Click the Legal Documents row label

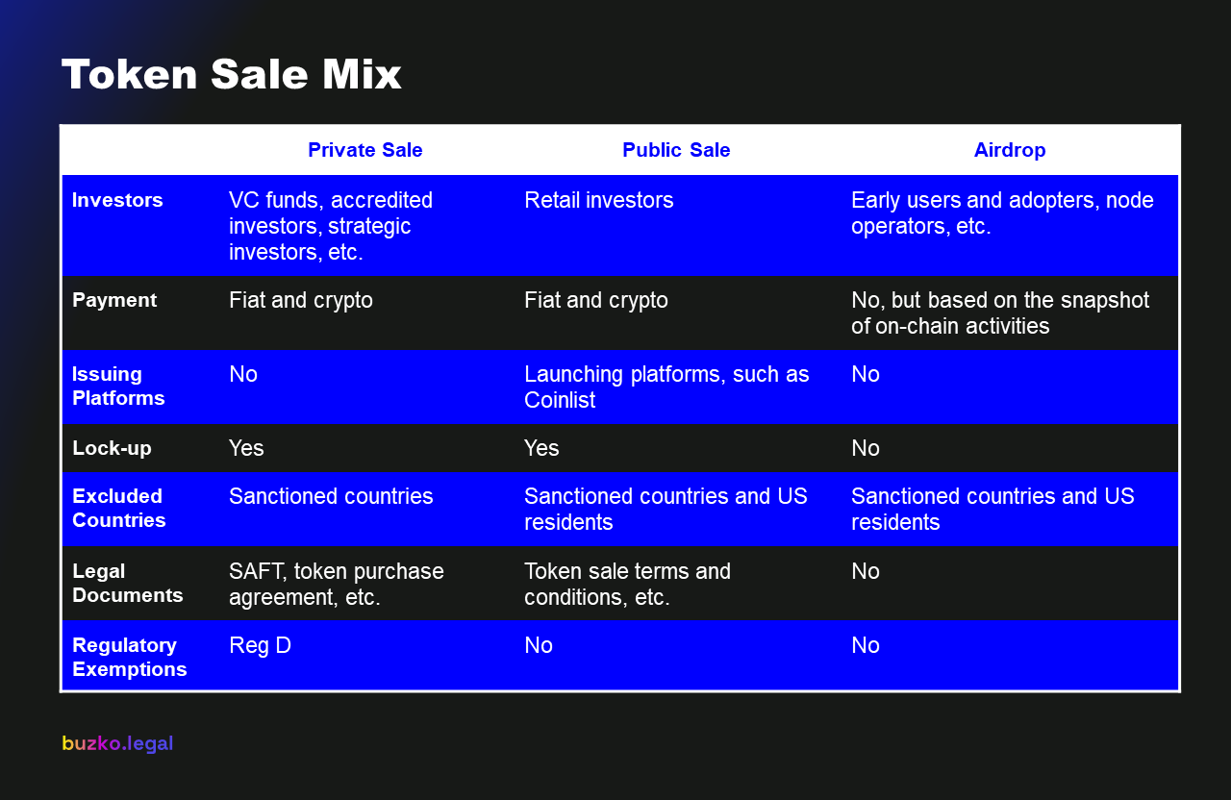pyautogui.click(x=127, y=583)
